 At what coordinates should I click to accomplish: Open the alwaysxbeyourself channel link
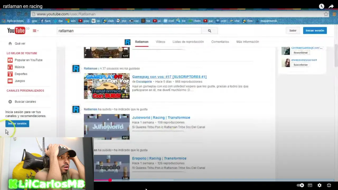(304, 60)
